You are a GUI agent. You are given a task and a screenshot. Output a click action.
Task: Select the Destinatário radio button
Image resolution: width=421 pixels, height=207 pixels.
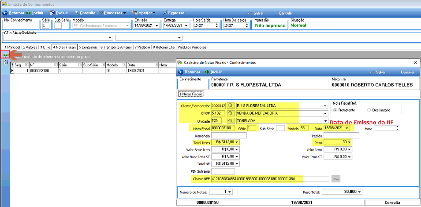tap(369, 110)
